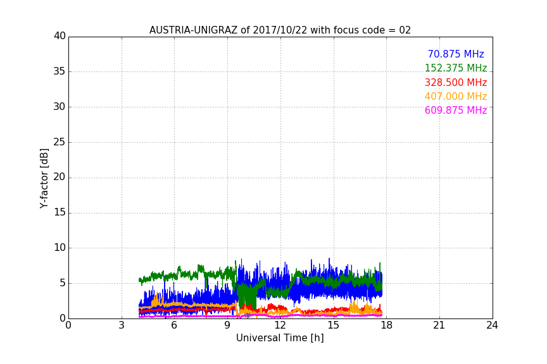Click the y-axis tick label 40

pyautogui.click(x=60, y=36)
